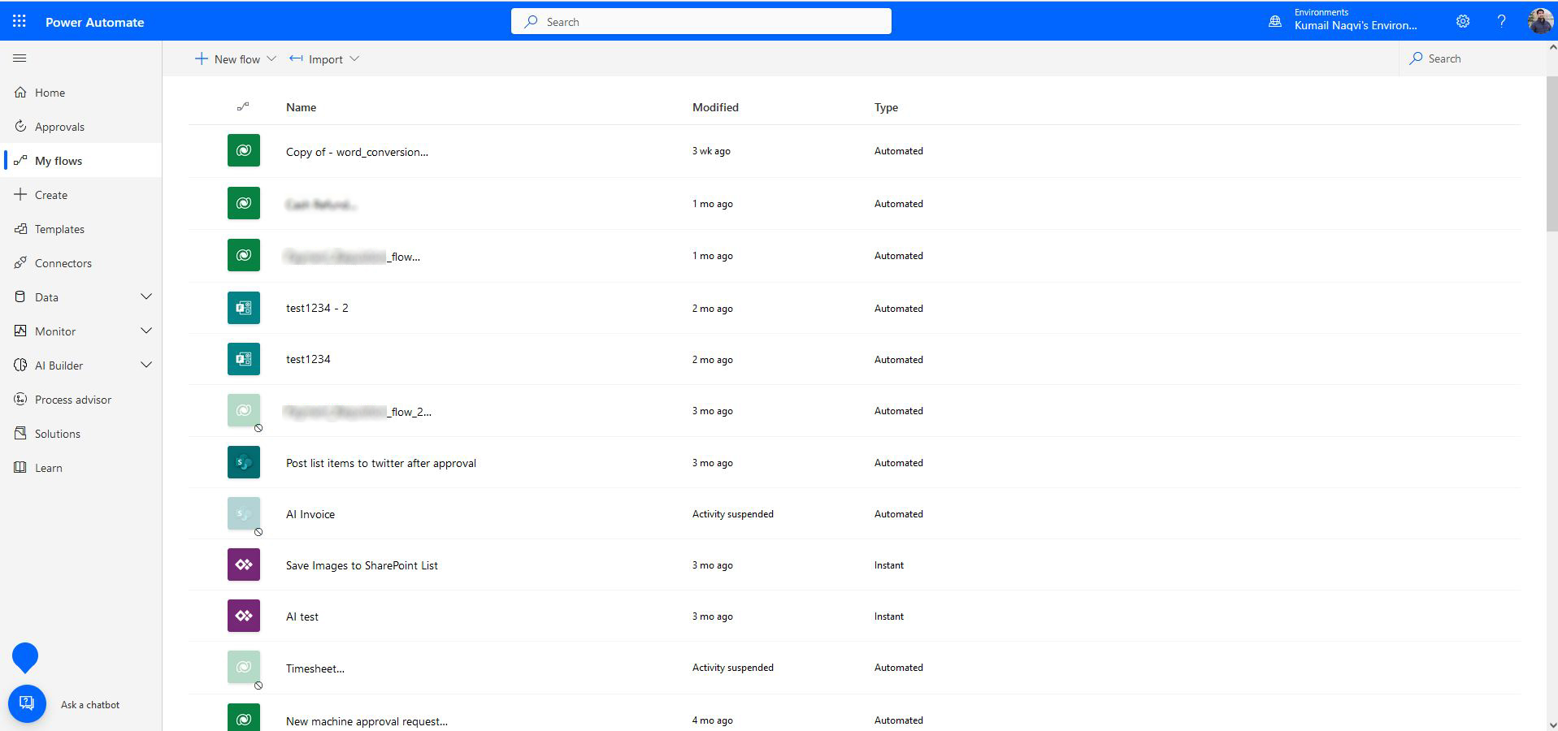
Task: Open the app launcher waffle icon
Action: tap(20, 22)
